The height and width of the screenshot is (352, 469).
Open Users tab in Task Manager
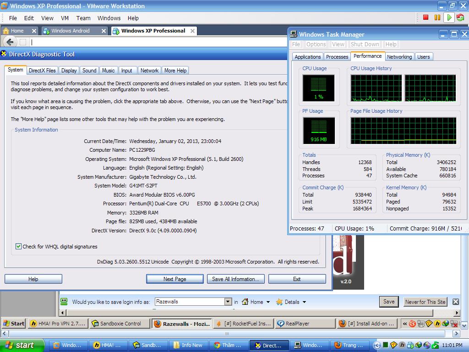(x=424, y=57)
